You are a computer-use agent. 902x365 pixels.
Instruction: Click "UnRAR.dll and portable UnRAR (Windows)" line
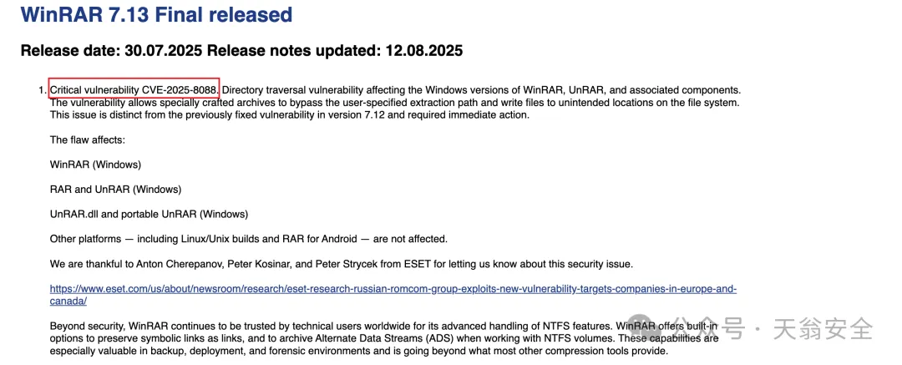(149, 214)
